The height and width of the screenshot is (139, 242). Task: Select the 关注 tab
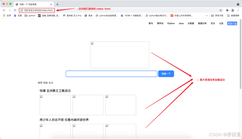click(51, 83)
